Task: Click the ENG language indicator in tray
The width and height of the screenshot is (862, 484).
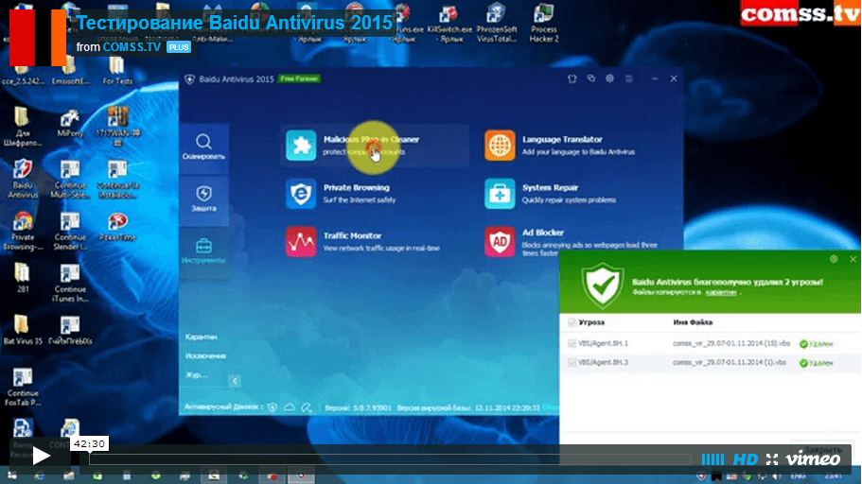Action: point(799,475)
